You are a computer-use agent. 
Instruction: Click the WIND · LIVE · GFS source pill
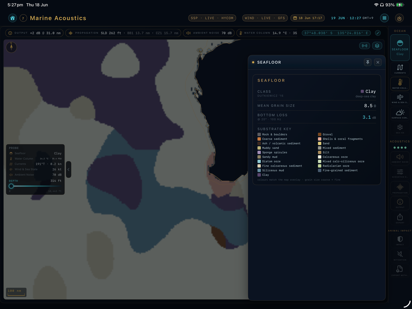tap(265, 18)
